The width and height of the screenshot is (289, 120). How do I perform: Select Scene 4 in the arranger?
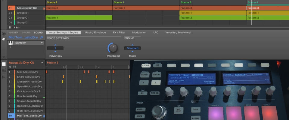point(253,2)
